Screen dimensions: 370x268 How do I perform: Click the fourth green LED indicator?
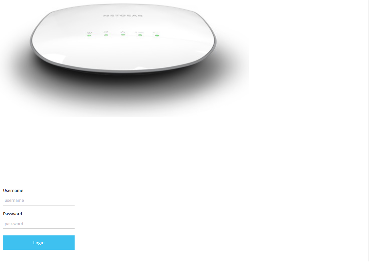(140, 35)
